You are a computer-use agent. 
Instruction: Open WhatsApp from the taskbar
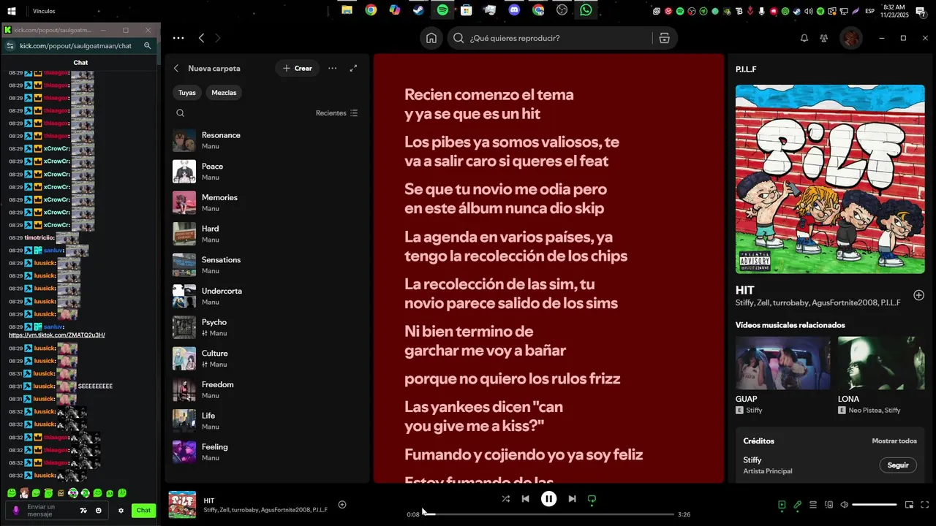click(x=586, y=10)
